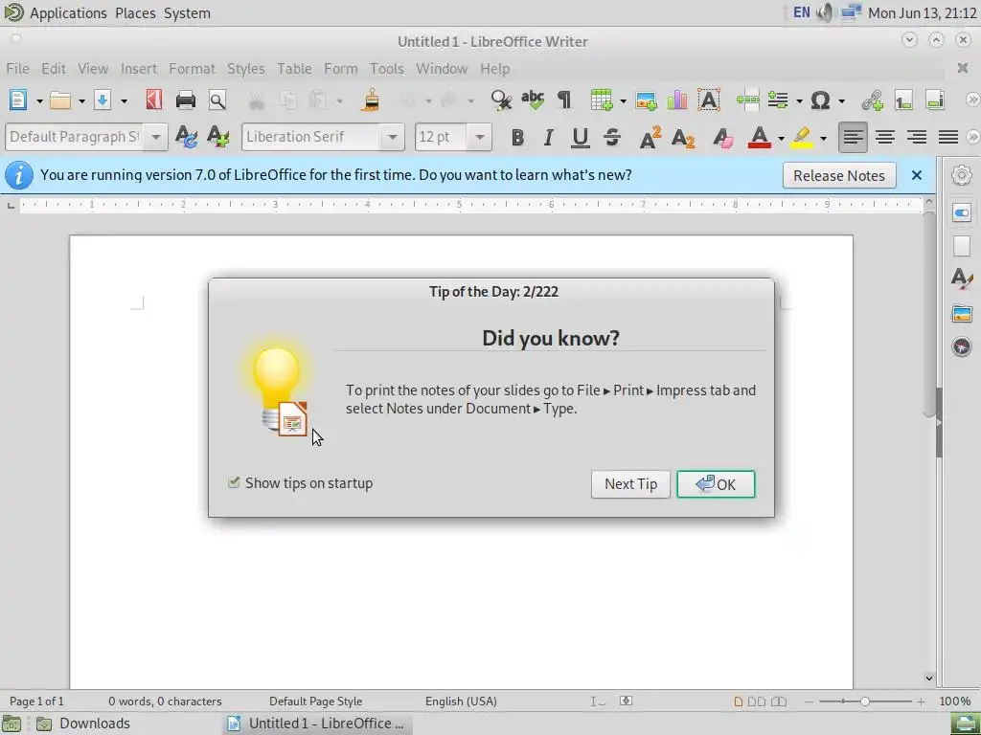Select Align Right
The image size is (981, 735).
tap(917, 137)
